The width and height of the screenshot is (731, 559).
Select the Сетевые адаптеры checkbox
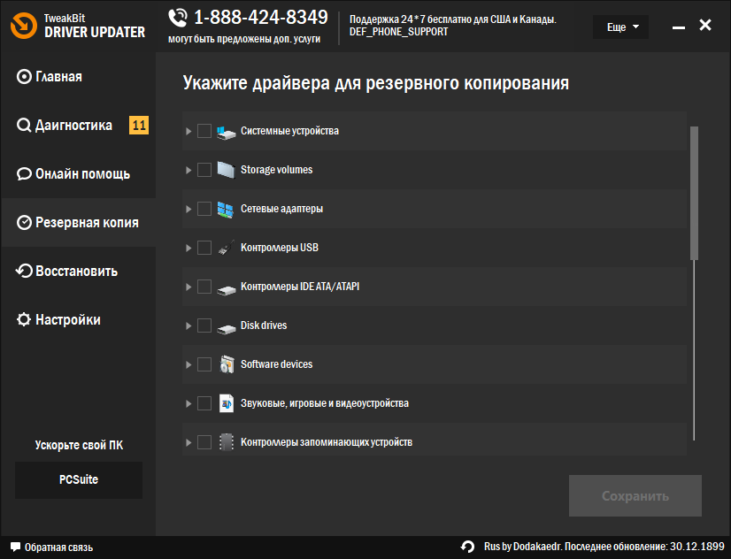pos(204,209)
